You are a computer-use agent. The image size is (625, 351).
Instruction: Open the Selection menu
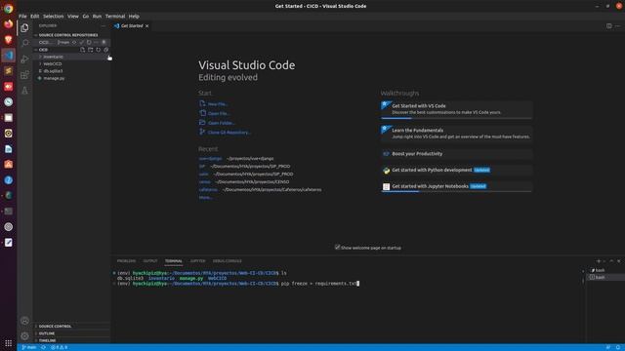pos(54,17)
